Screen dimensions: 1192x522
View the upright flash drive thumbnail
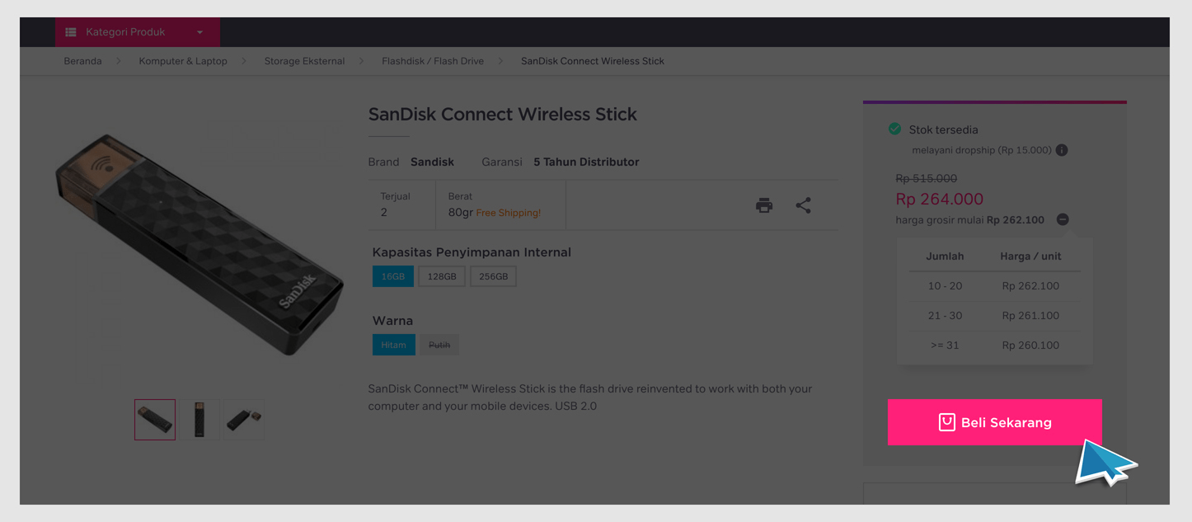pos(199,420)
